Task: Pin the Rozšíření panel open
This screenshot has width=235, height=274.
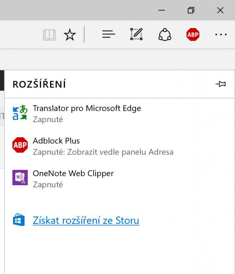Action: pyautogui.click(x=221, y=84)
